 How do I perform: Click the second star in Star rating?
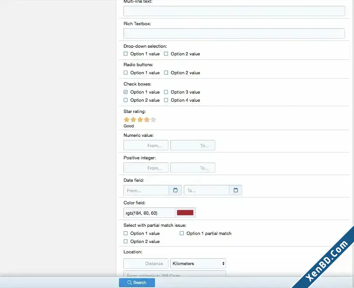click(x=133, y=120)
